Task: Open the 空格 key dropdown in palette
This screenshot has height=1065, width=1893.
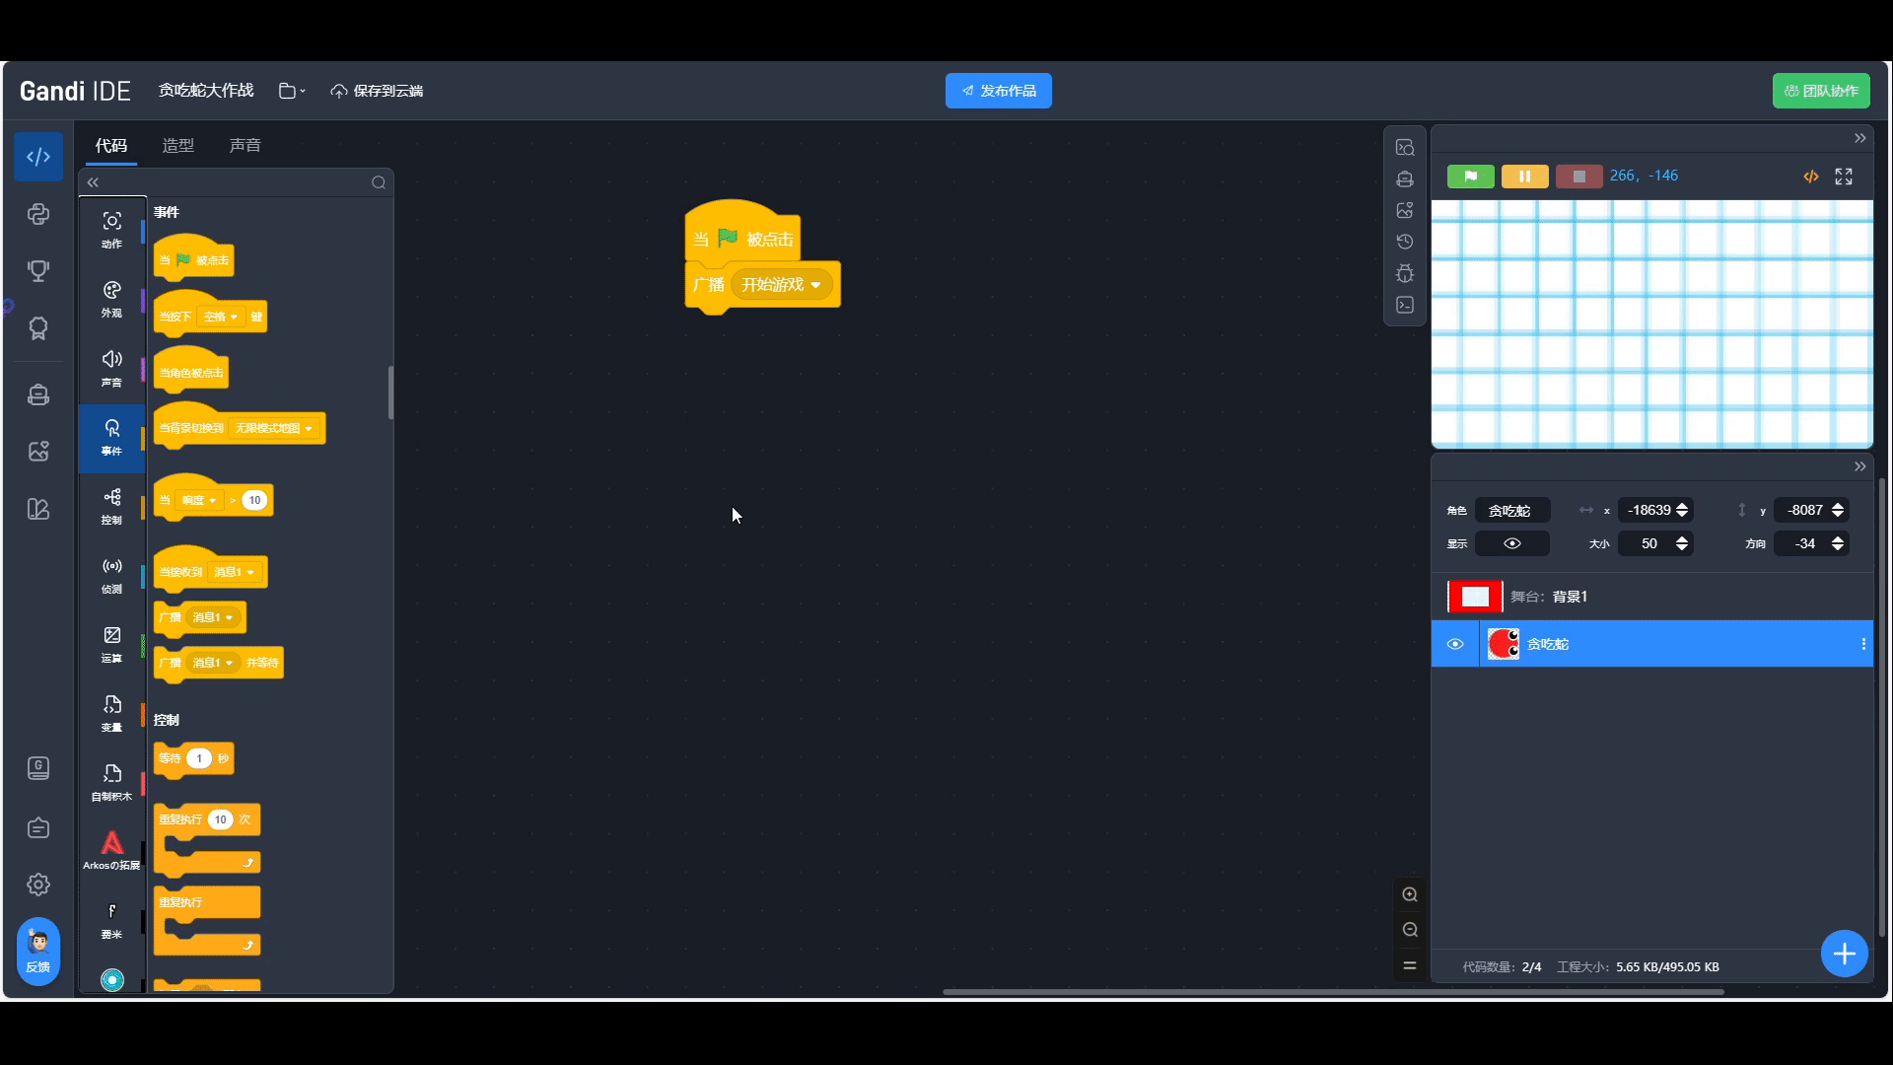Action: [221, 317]
